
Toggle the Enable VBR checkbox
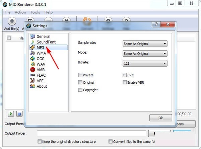(125, 82)
